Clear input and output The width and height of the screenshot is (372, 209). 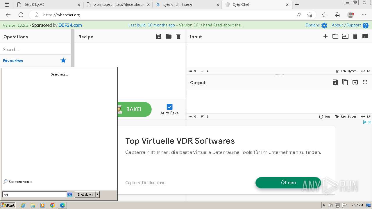tap(355, 36)
